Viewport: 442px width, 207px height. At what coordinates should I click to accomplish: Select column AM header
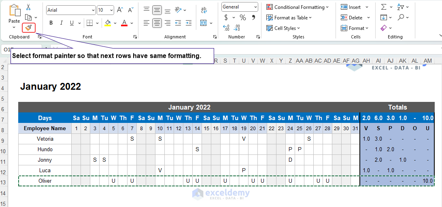[428, 61]
